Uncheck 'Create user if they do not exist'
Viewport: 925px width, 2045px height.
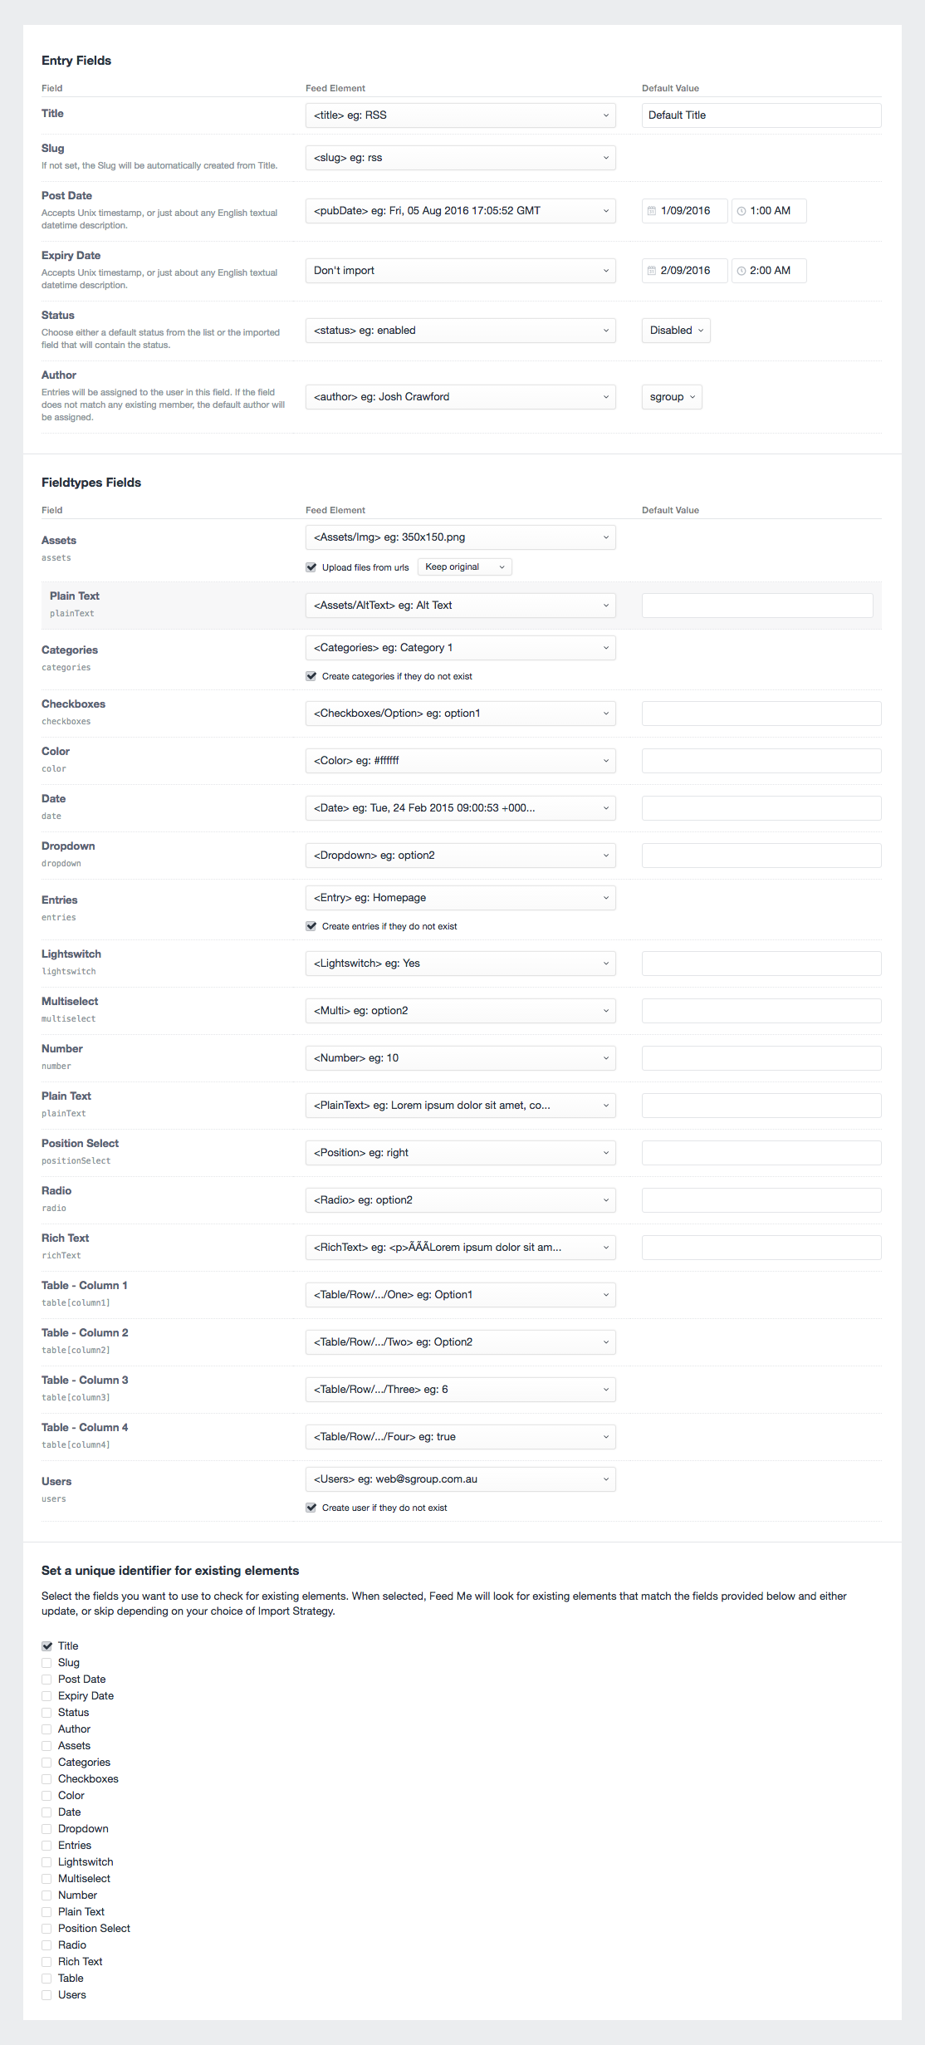click(x=311, y=1508)
